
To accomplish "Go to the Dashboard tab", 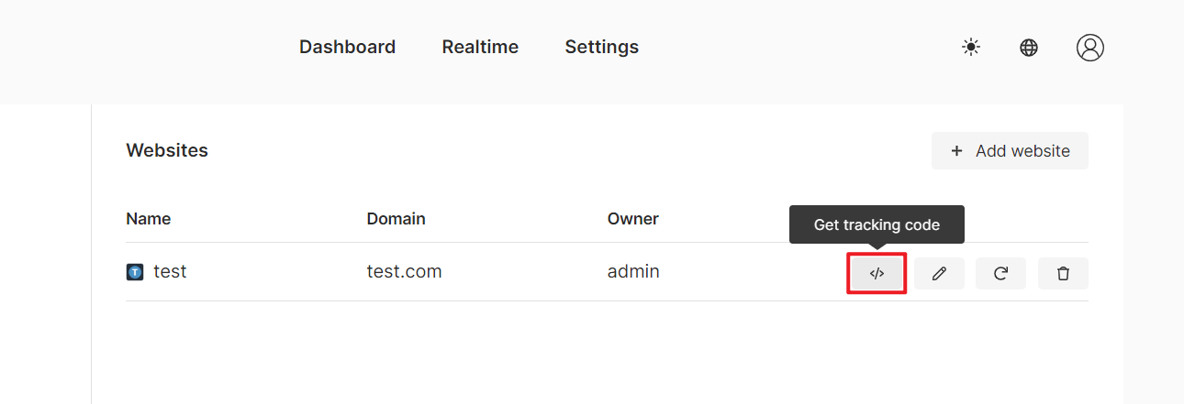I will 347,47.
